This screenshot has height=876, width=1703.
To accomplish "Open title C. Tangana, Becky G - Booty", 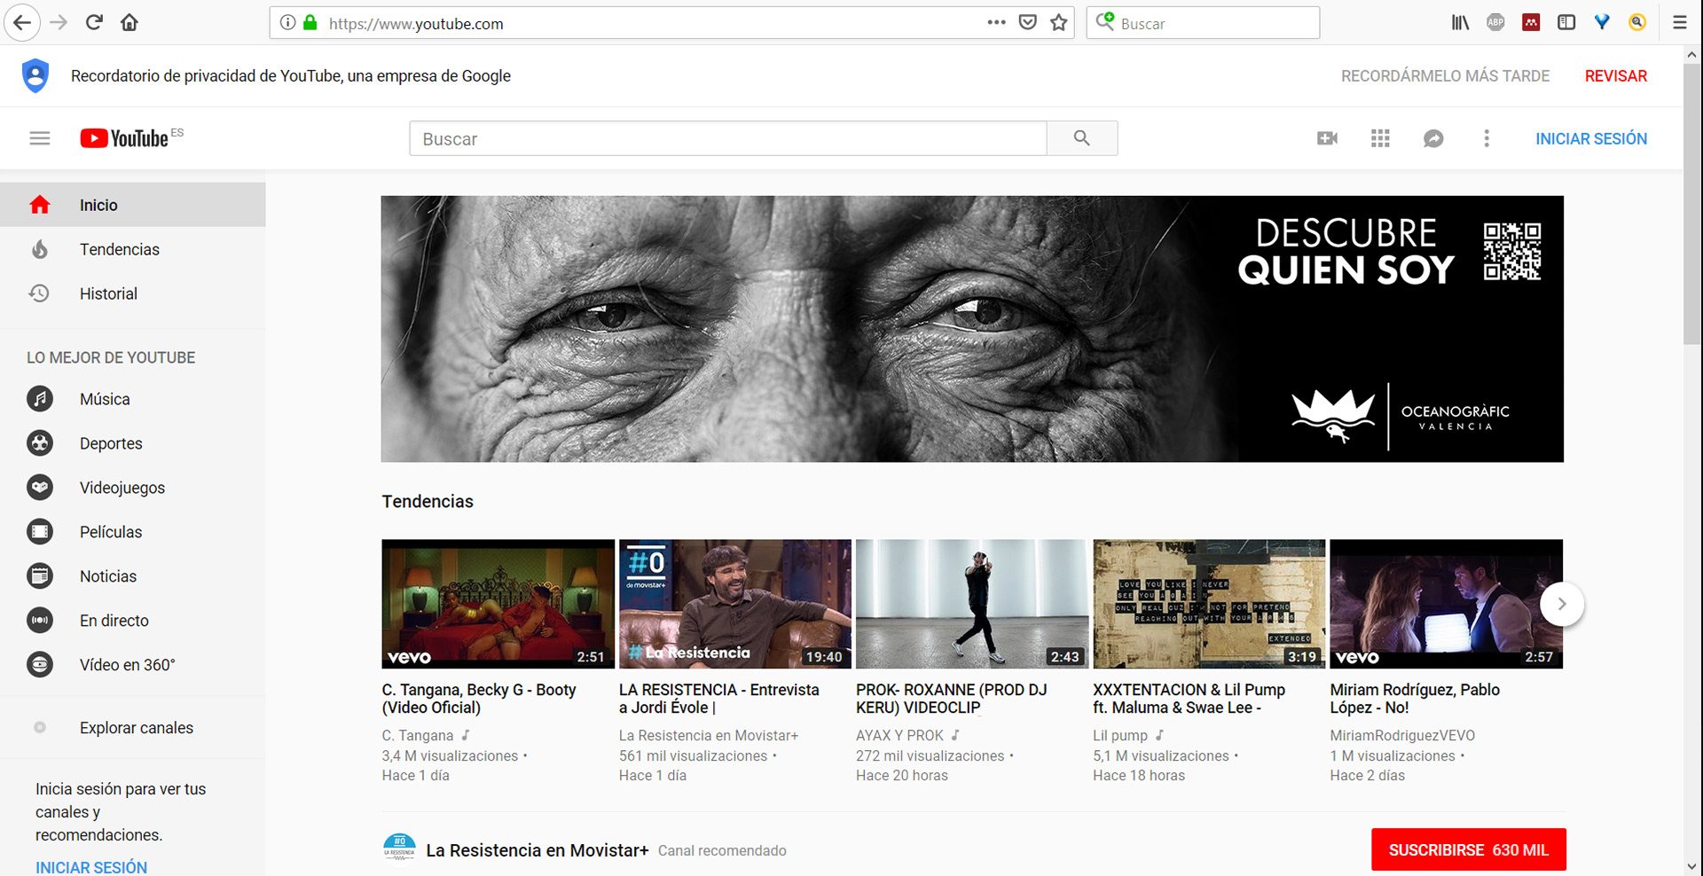I will click(x=479, y=699).
